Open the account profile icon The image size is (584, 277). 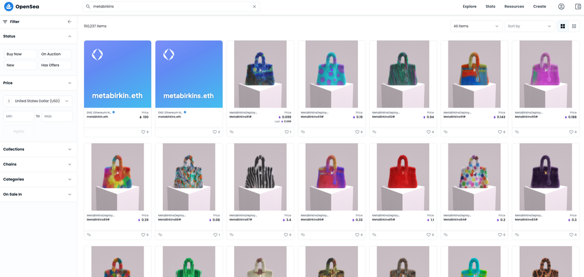[561, 6]
